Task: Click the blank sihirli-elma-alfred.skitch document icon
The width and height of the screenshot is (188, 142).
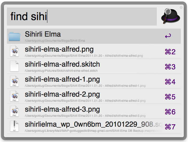Action: tap(14, 66)
